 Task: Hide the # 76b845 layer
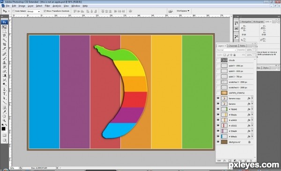tap(218, 109)
